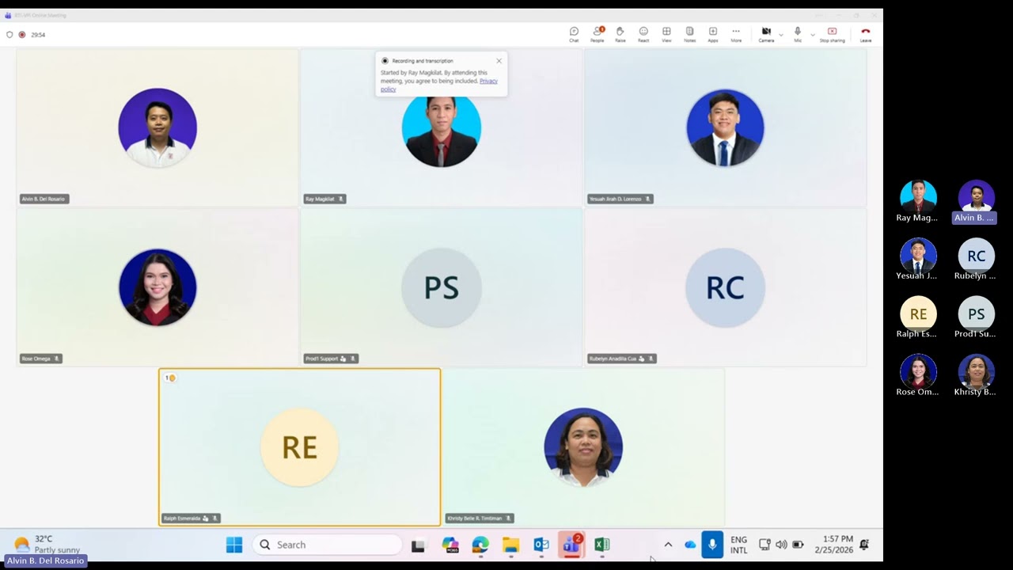Click Alvin B. side panel avatar
Image resolution: width=1013 pixels, height=570 pixels.
pyautogui.click(x=977, y=197)
